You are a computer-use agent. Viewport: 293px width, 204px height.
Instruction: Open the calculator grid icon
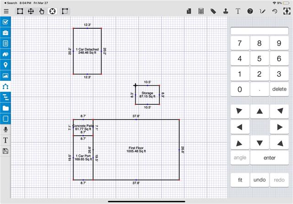tap(201, 11)
